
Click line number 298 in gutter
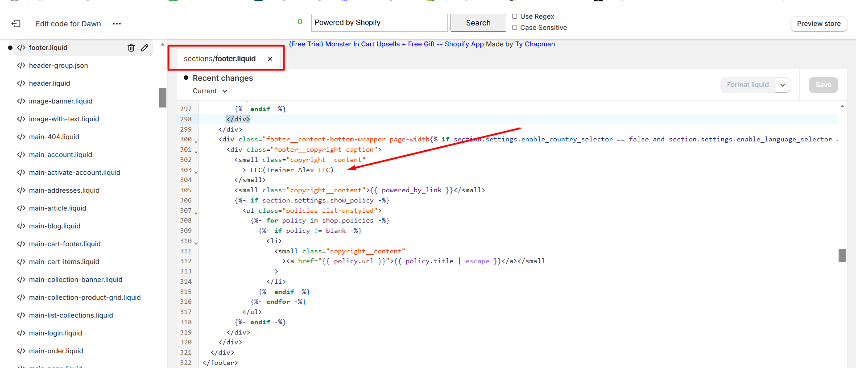[x=186, y=119]
